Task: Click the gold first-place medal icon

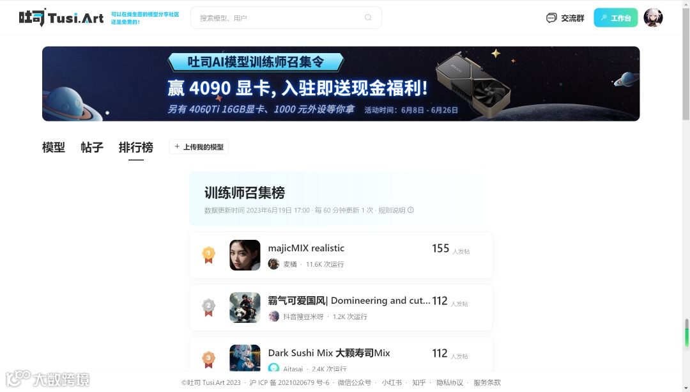Action: [x=208, y=255]
